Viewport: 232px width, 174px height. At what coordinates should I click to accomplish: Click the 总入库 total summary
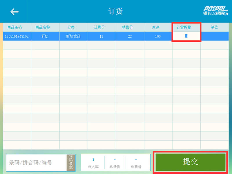point(93,163)
